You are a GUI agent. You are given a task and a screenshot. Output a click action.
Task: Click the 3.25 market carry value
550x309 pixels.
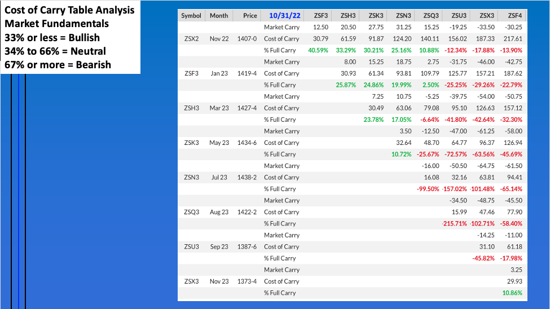516,270
